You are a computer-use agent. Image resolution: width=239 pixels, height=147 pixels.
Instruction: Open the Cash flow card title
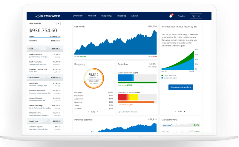pos(123,64)
